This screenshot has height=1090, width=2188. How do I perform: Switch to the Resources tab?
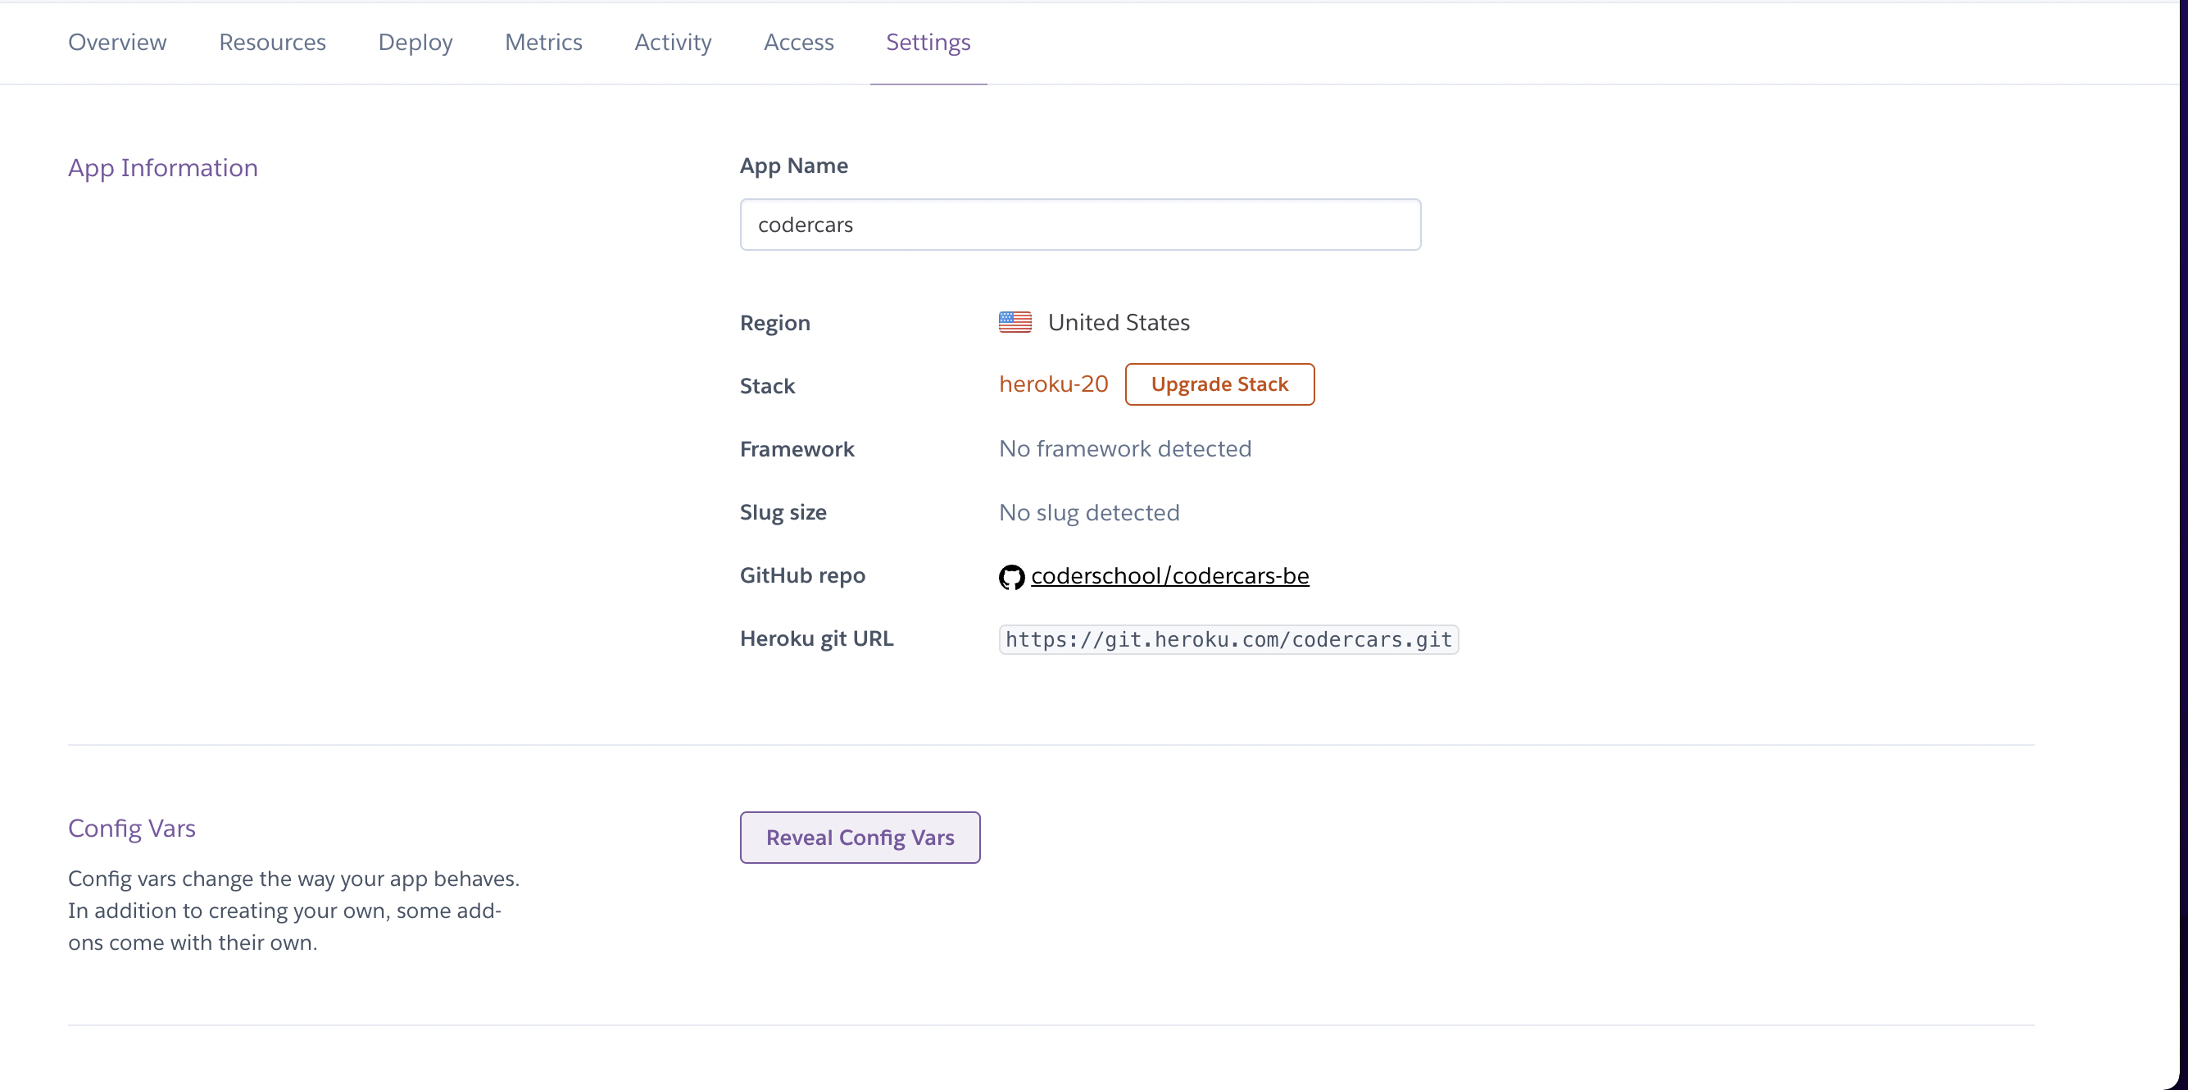[x=273, y=43]
